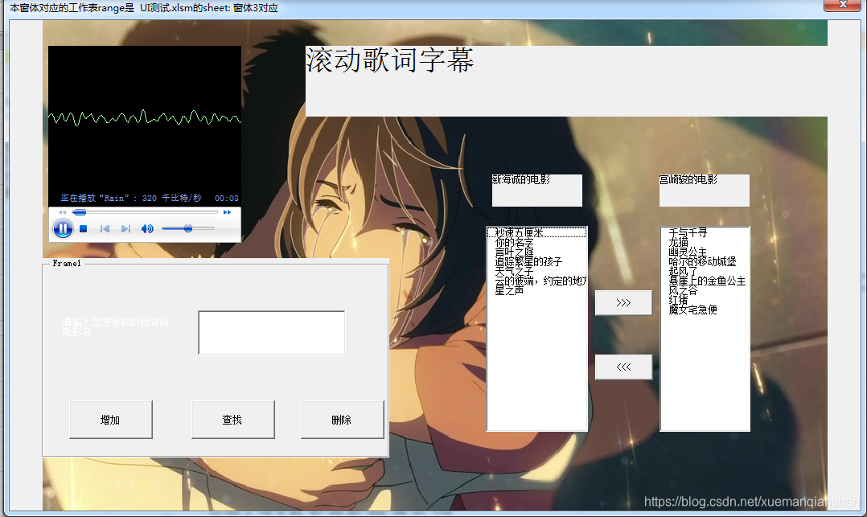Rewind using the seek-back arrows

click(x=62, y=212)
